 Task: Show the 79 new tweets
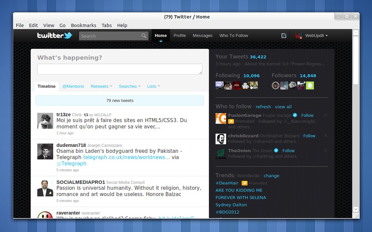click(x=120, y=101)
